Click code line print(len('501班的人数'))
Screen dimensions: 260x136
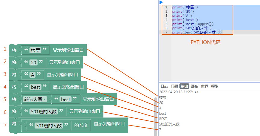(197, 32)
